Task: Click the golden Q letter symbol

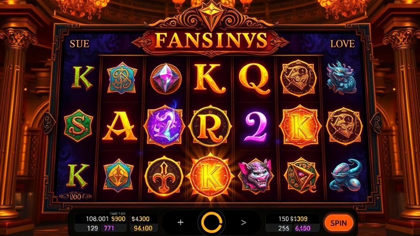Action: [x=254, y=79]
